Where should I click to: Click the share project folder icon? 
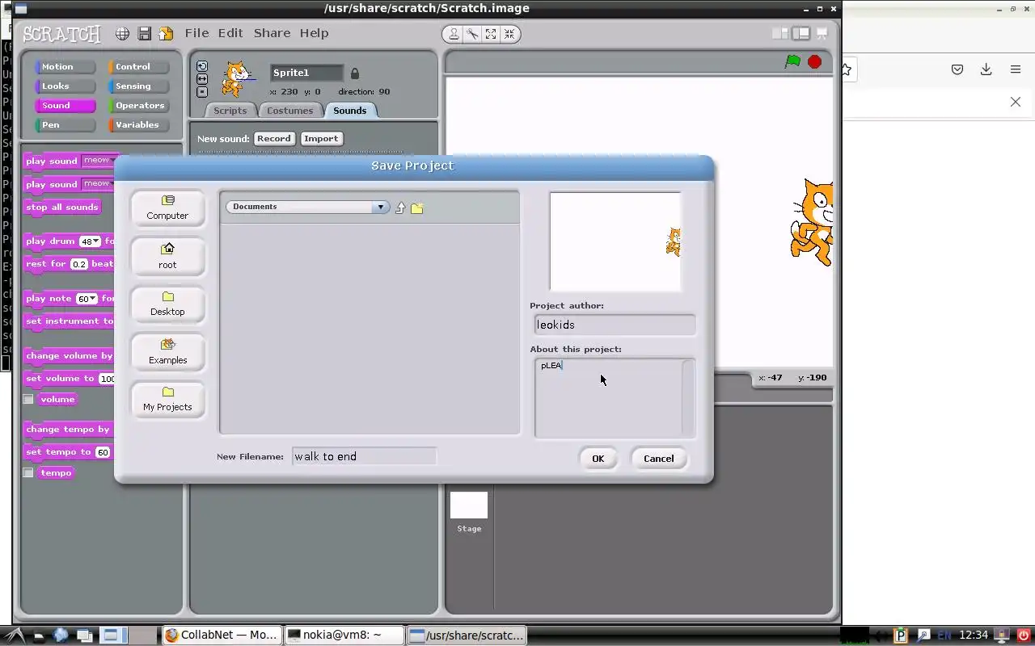[x=166, y=33]
